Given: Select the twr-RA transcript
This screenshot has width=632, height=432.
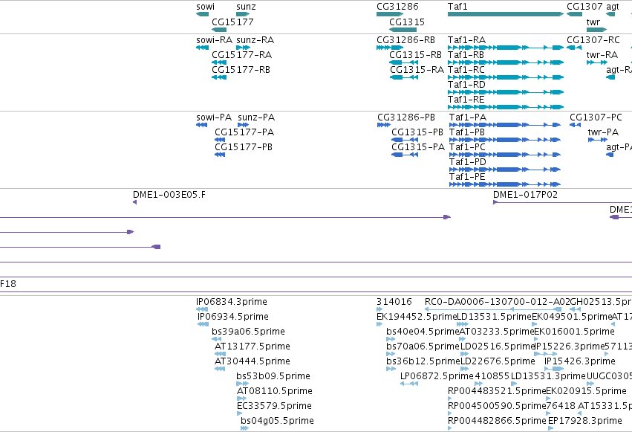Looking at the screenshot, I should 597,62.
